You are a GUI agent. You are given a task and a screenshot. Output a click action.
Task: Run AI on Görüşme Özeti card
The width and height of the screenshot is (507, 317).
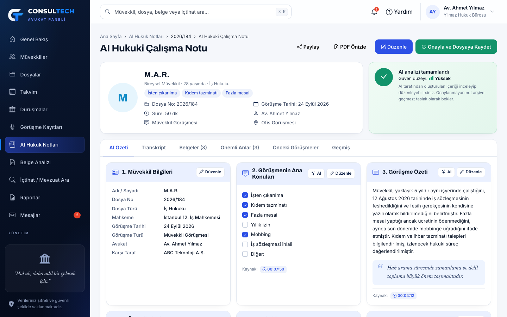[446, 172]
